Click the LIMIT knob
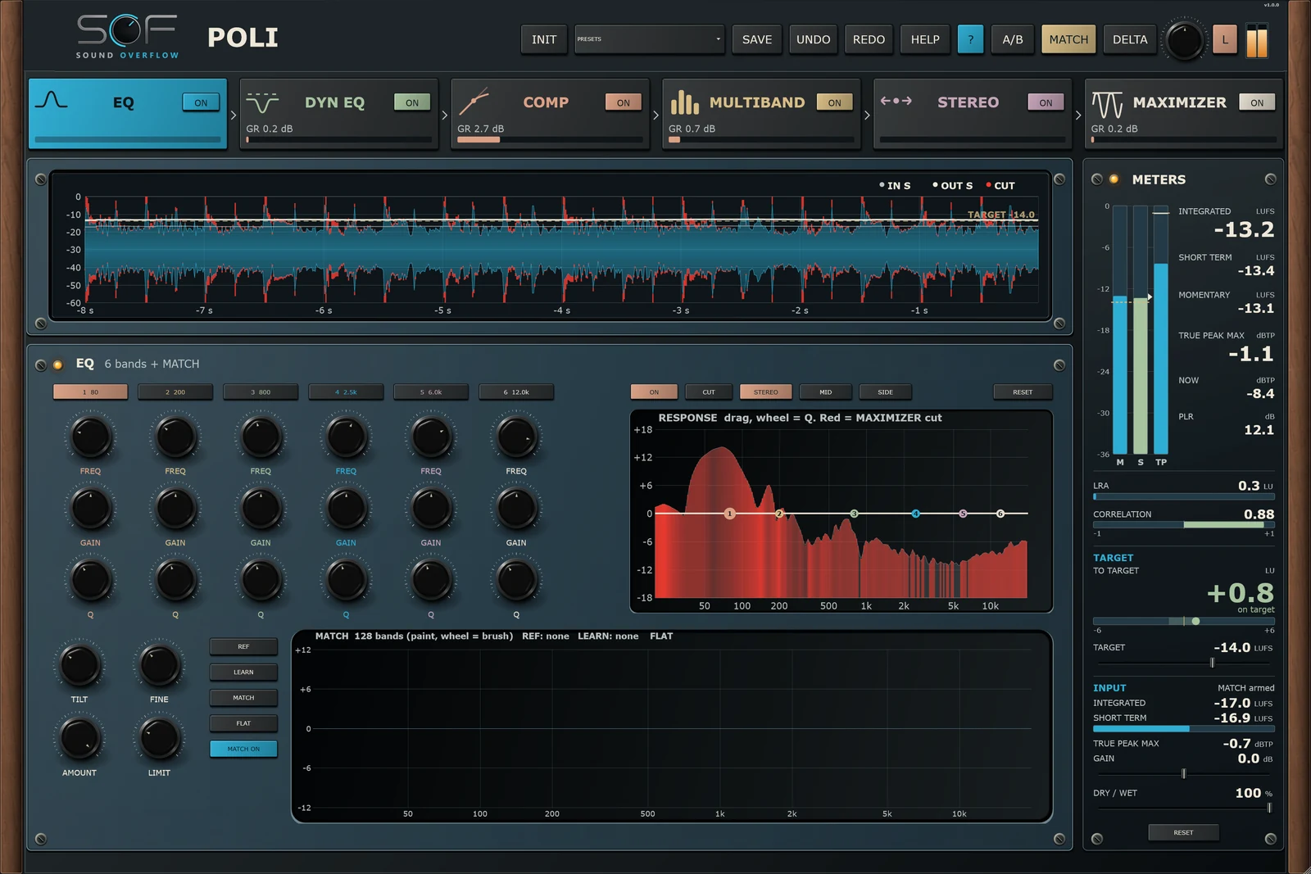This screenshot has height=874, width=1311. 159,737
